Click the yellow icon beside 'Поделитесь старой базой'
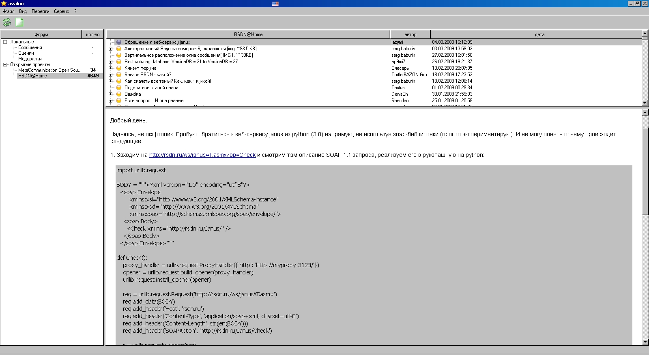The image size is (649, 355). coord(119,88)
